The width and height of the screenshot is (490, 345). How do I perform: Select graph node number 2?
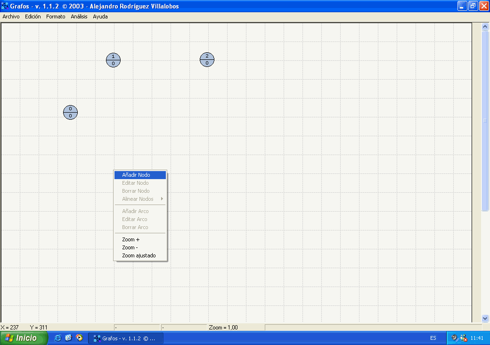(x=207, y=59)
